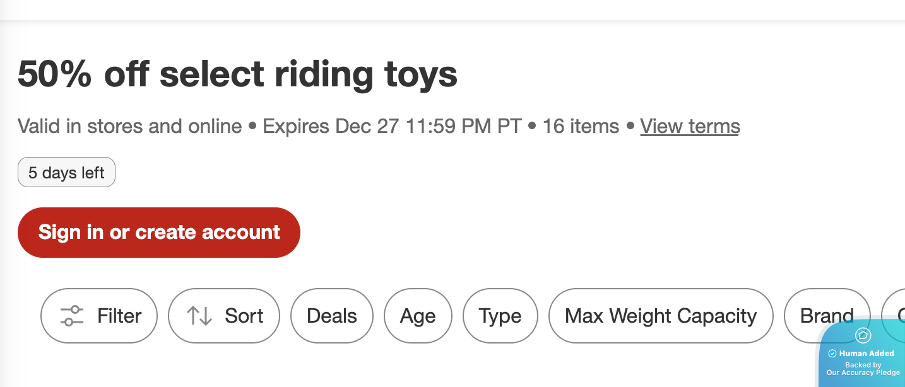The height and width of the screenshot is (387, 905).
Task: Expand the Age filter options
Action: (418, 316)
